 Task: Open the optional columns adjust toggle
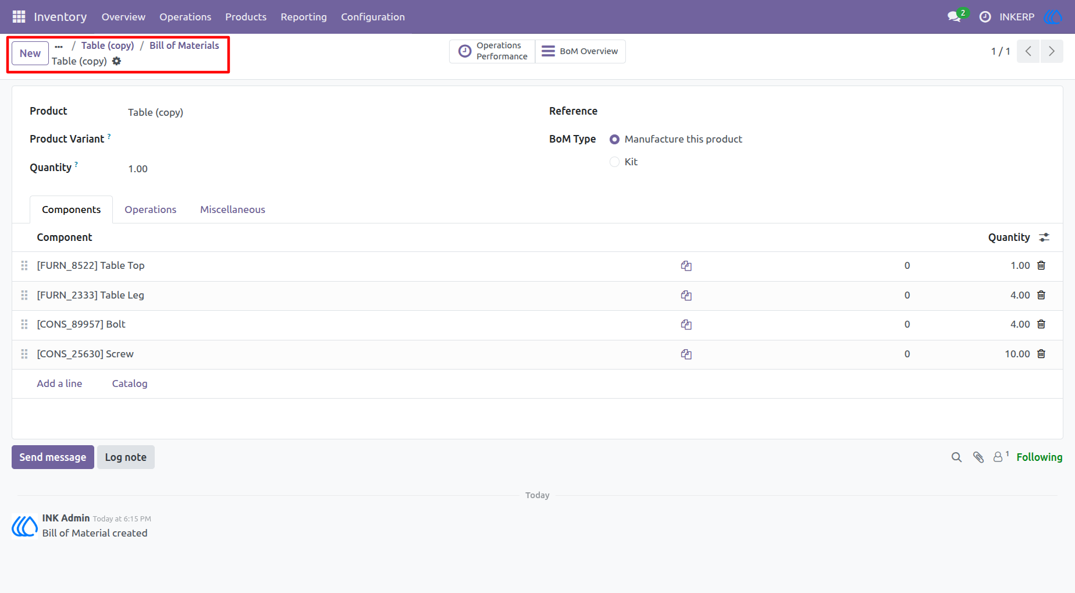point(1044,237)
